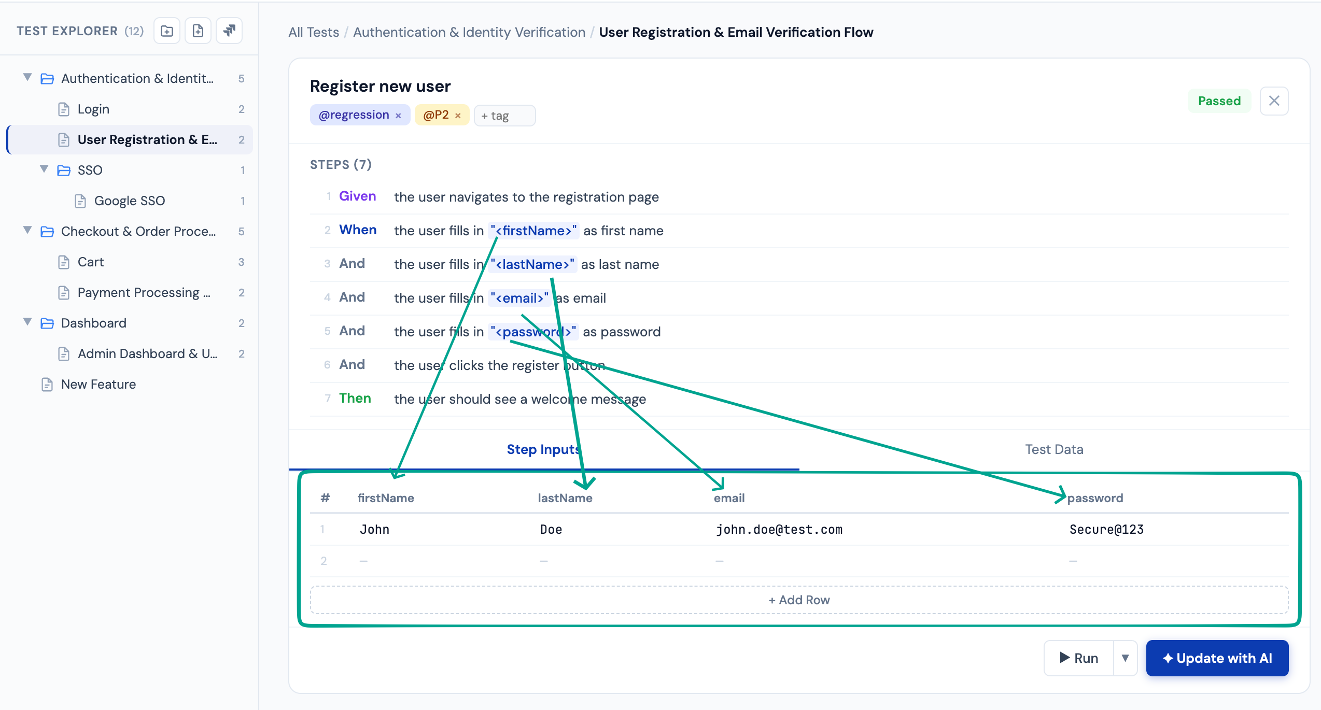Click the + tag input field
Screen dimensions: 1321x710
(504, 116)
